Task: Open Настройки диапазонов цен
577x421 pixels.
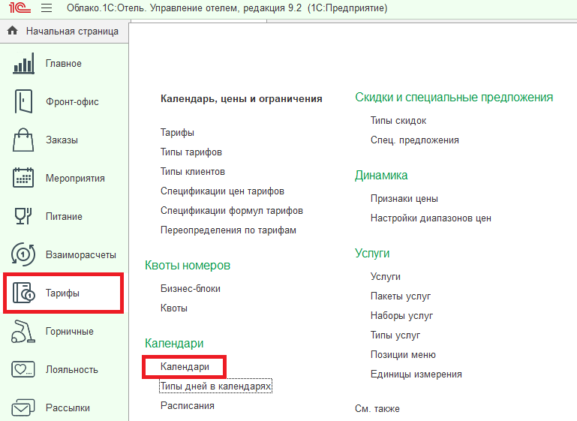Action: [x=431, y=218]
